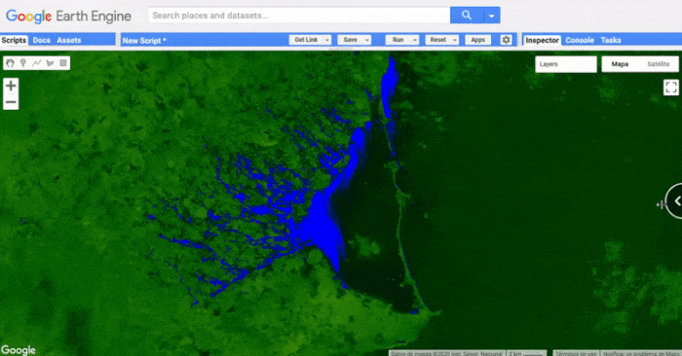The image size is (682, 356).
Task: Zoom out of the map
Action: [x=11, y=102]
